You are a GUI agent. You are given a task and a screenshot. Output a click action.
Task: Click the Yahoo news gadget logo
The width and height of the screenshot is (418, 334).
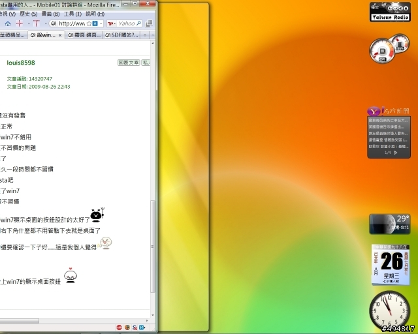click(374, 112)
